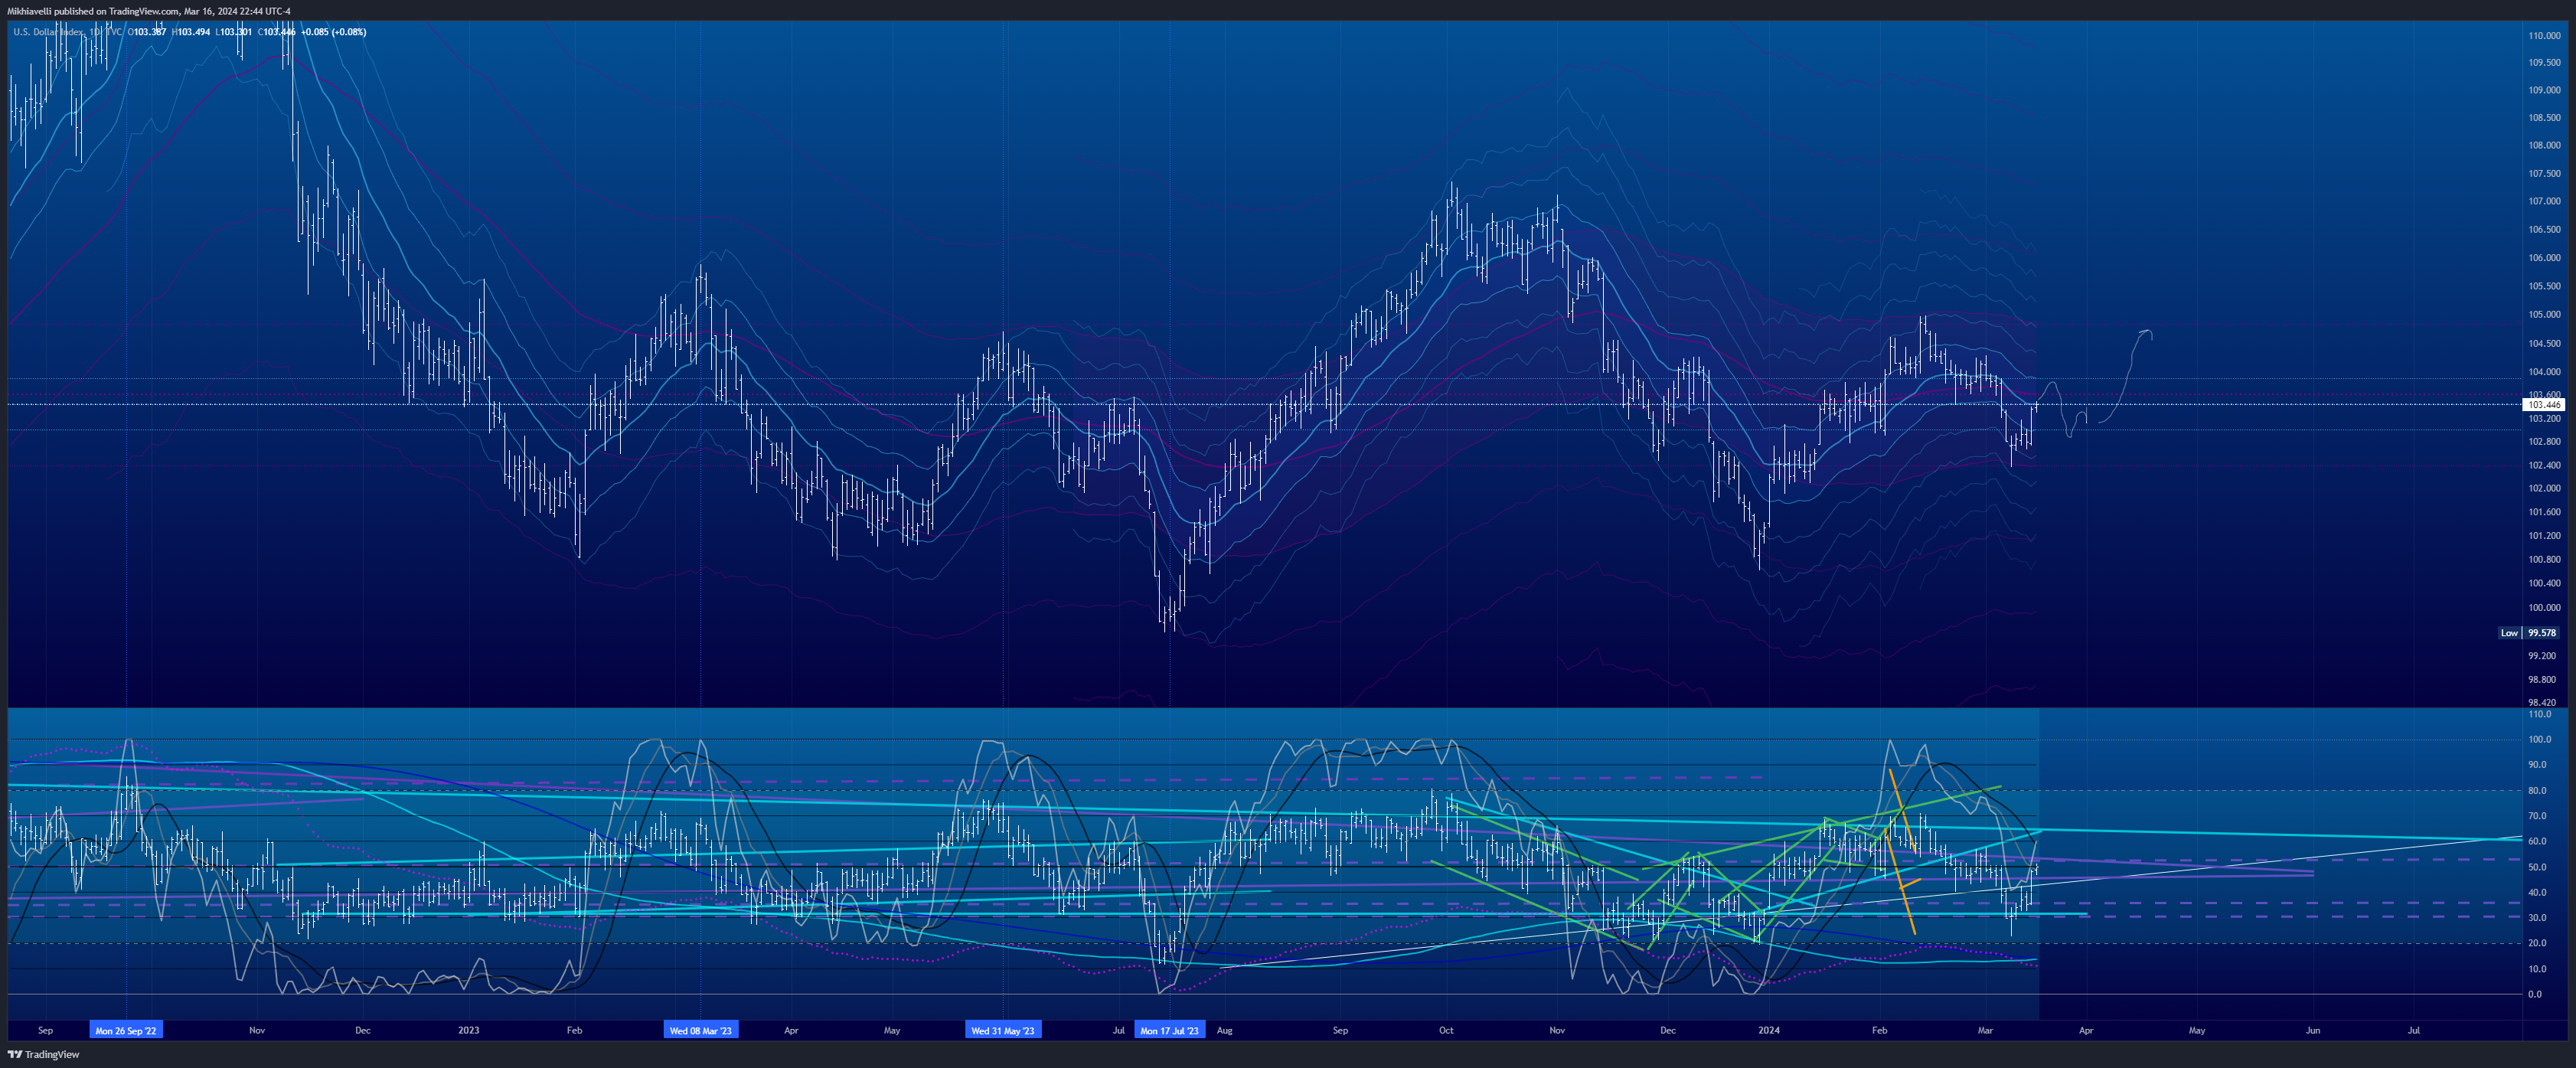The image size is (2576, 1068).
Task: Click the indicator scale value 50.0
Action: 2536,867
